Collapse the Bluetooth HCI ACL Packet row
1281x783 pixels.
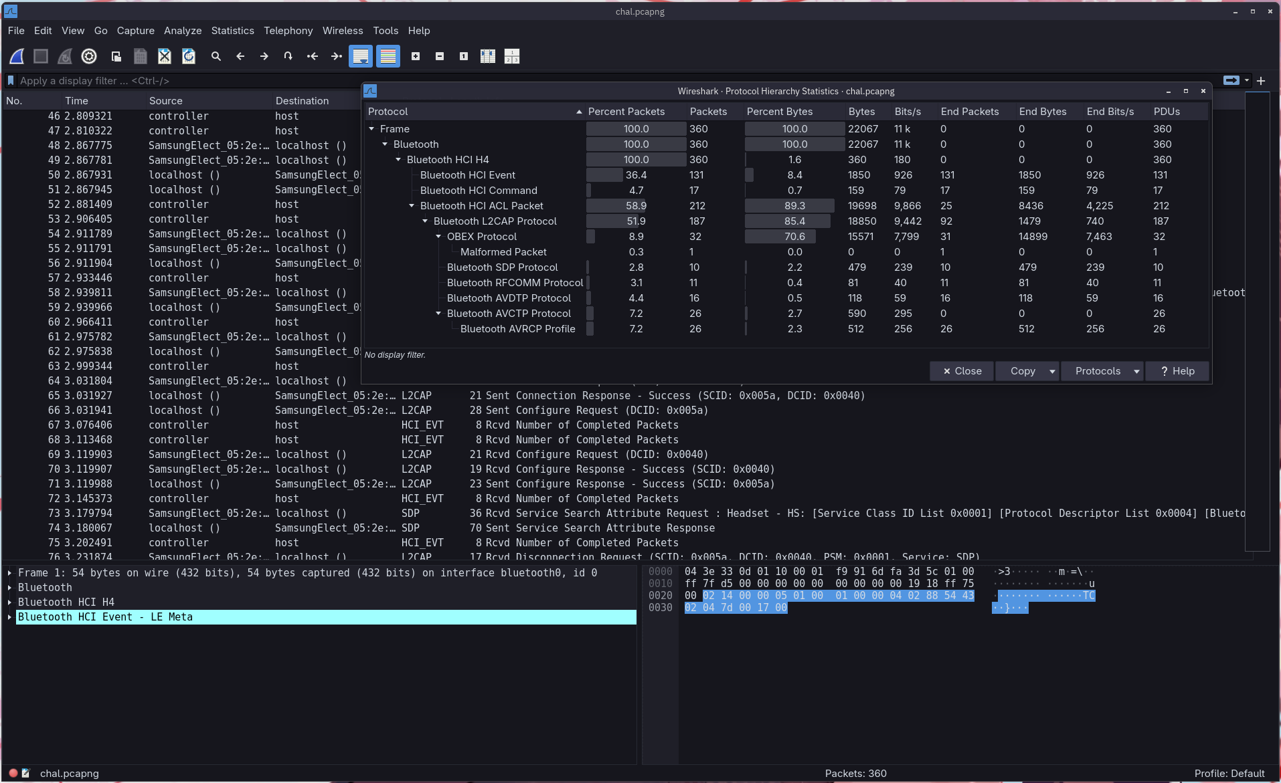point(412,206)
